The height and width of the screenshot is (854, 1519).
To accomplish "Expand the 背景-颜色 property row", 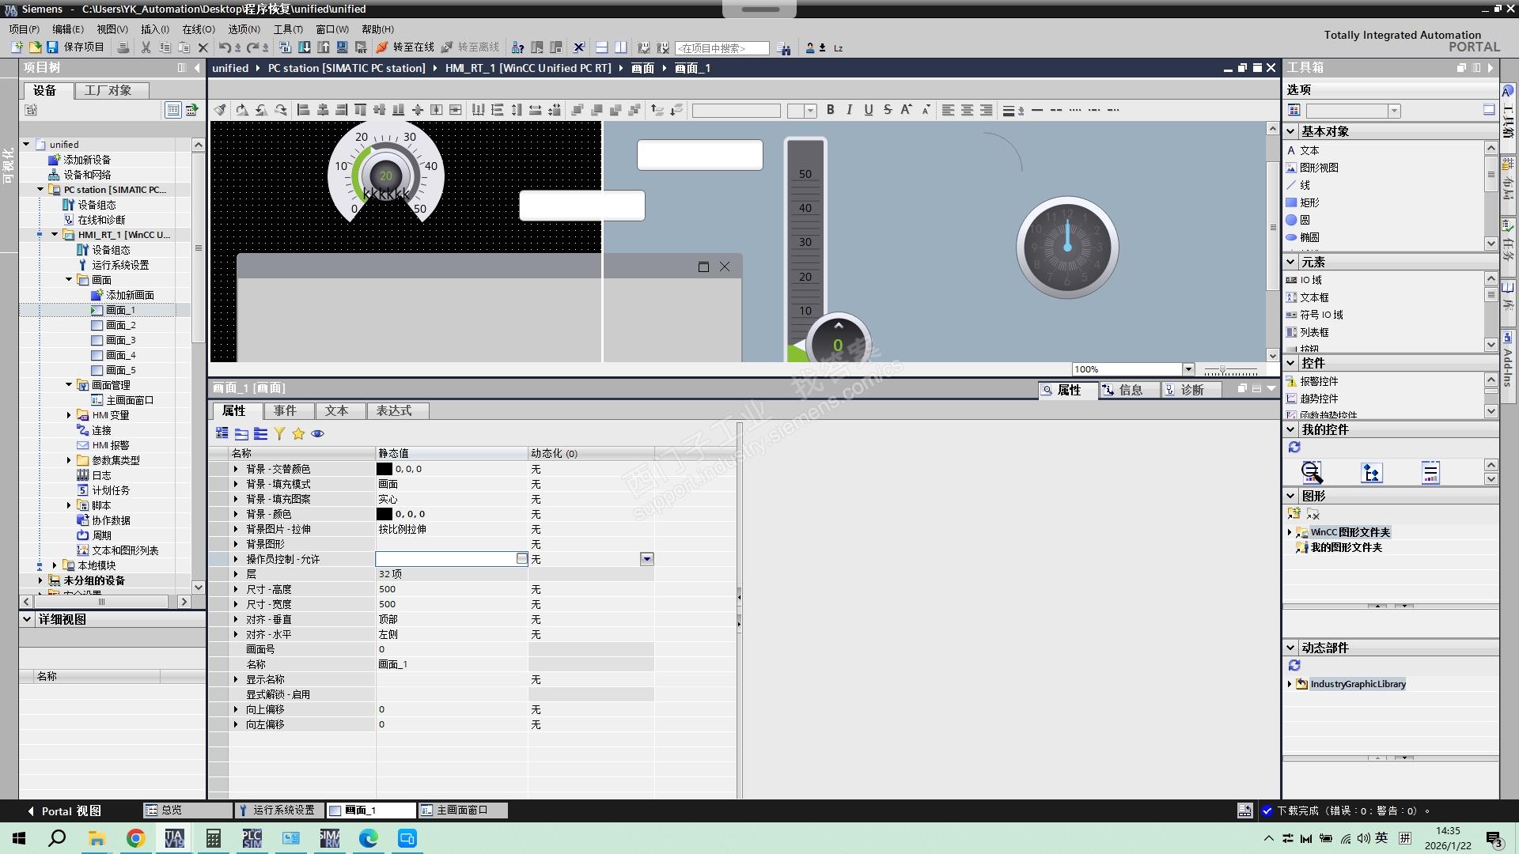I will pyautogui.click(x=236, y=514).
